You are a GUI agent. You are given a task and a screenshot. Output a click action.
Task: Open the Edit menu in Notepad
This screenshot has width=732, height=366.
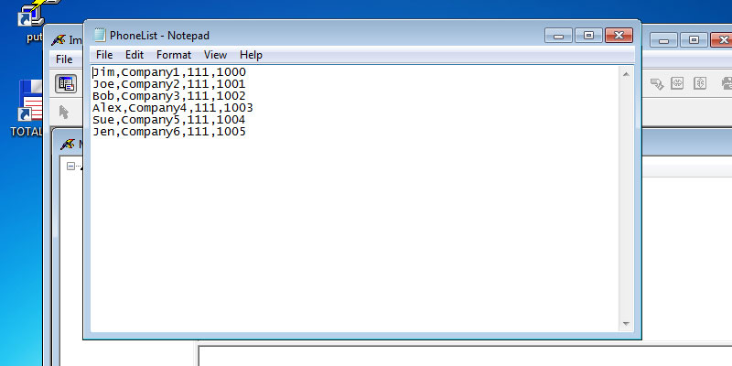point(135,55)
